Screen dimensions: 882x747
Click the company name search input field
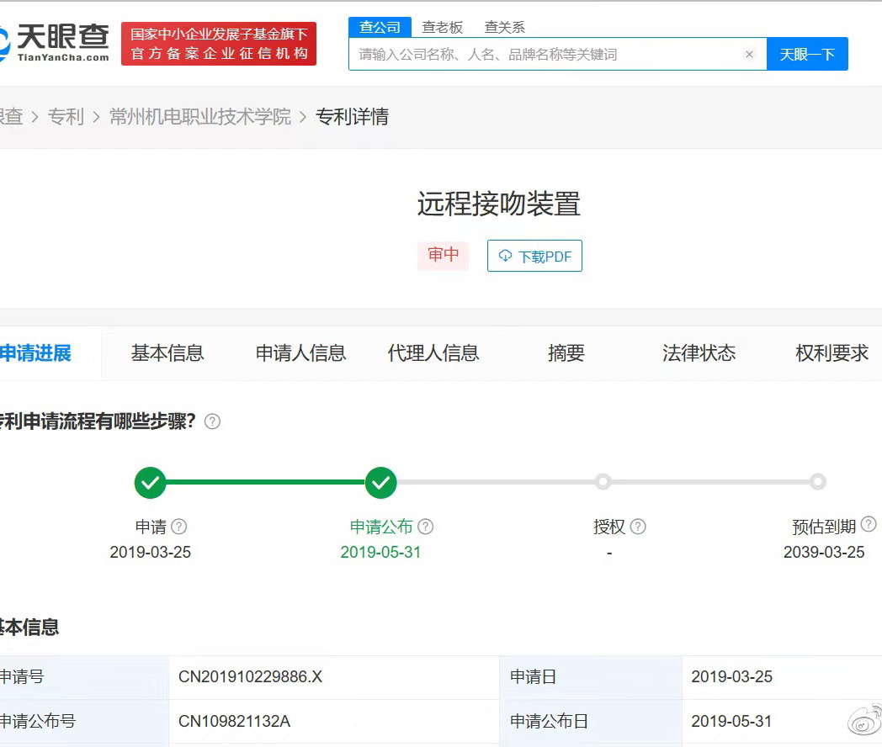547,55
